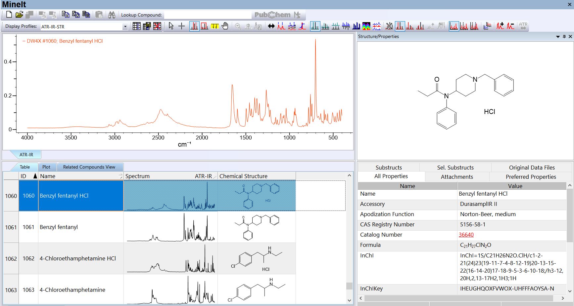This screenshot has height=306, width=574.
Task: Click the rainbow color map view icon
Action: coord(366,26)
